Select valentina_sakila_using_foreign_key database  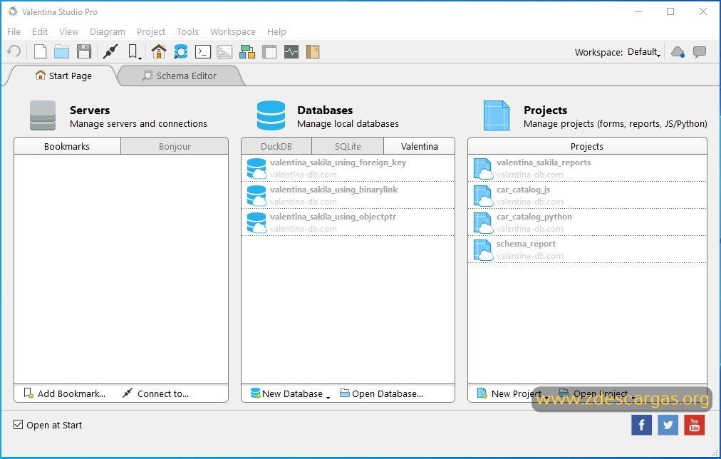point(348,168)
